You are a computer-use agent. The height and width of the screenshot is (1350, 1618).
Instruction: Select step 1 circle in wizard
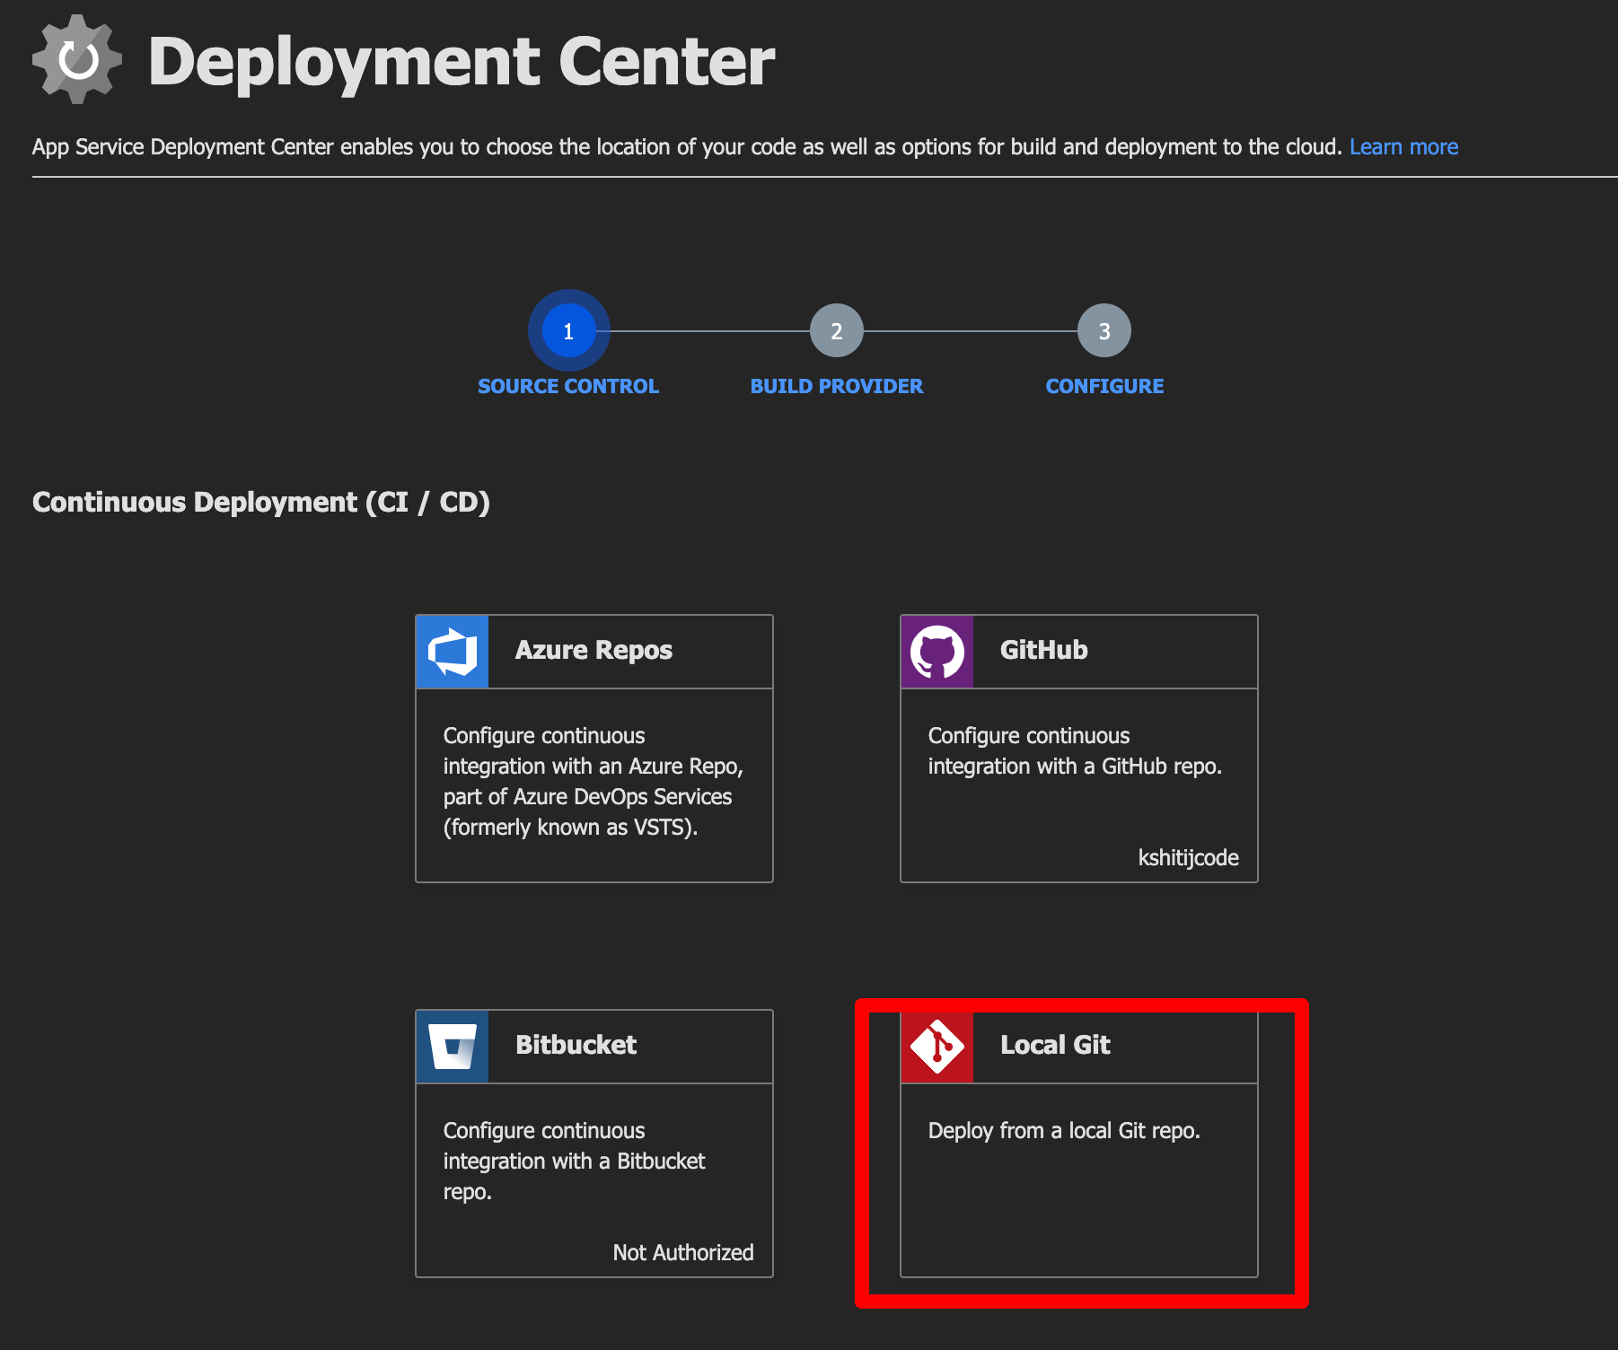click(x=568, y=330)
